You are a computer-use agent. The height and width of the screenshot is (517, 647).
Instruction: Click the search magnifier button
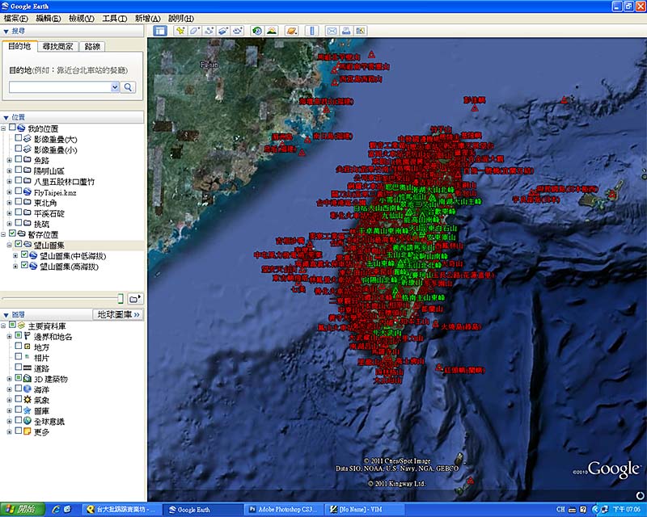click(x=128, y=87)
